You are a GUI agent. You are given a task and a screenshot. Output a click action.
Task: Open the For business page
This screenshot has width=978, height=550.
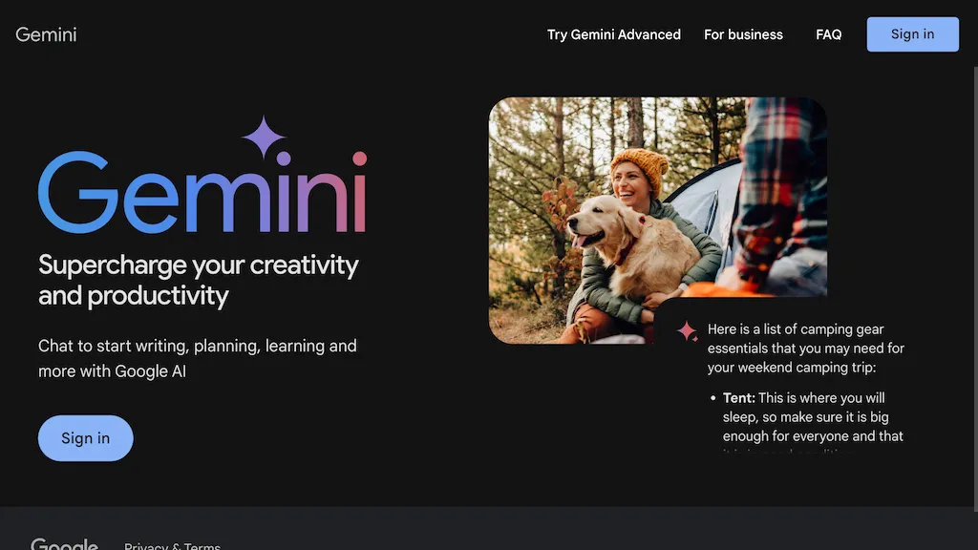(743, 34)
